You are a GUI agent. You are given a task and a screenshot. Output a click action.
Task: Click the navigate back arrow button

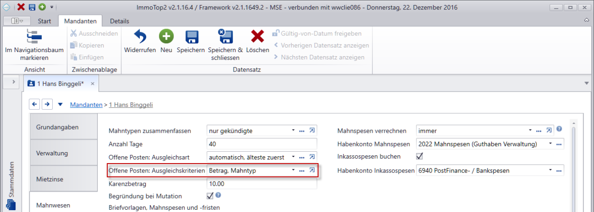click(35, 104)
